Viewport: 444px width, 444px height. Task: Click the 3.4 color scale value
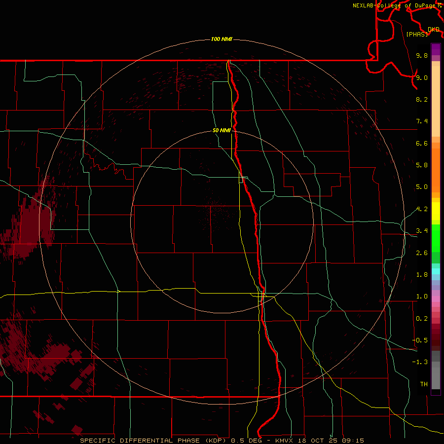tap(422, 231)
